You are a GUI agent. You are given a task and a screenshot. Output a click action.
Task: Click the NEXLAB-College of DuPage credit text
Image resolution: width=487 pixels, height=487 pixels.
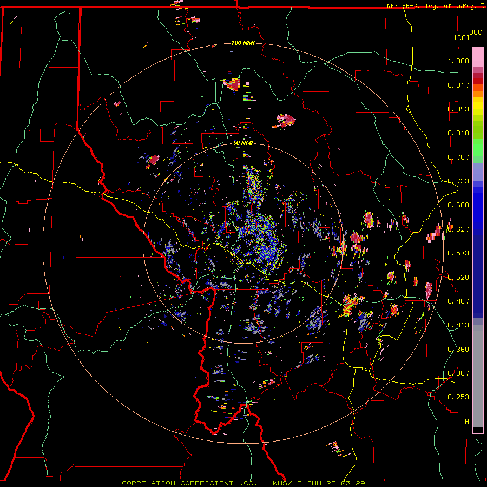coord(433,6)
